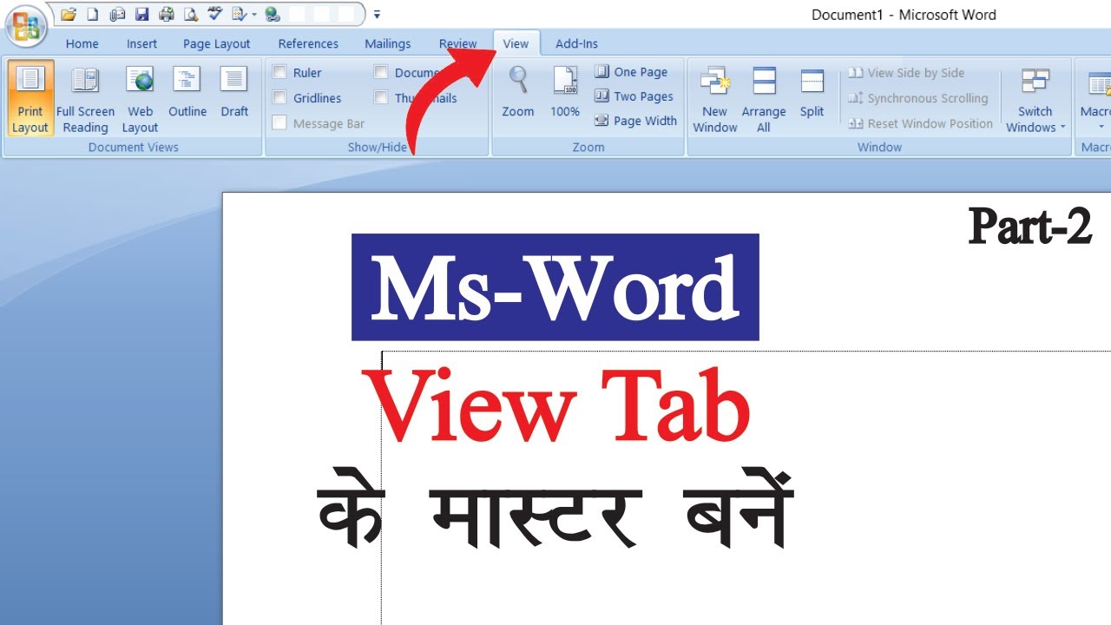Screen dimensions: 1111x625
Task: Click the Document1 - Microsoft Word title text
Action: tap(904, 15)
